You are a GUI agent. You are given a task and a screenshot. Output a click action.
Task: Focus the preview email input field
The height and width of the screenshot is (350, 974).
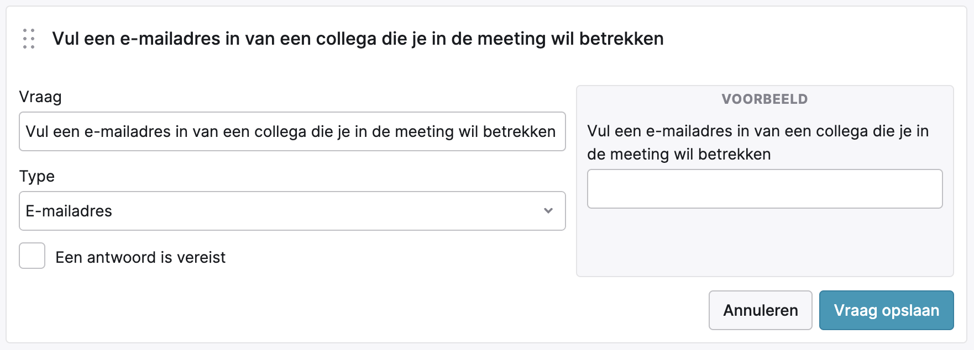[x=764, y=189]
